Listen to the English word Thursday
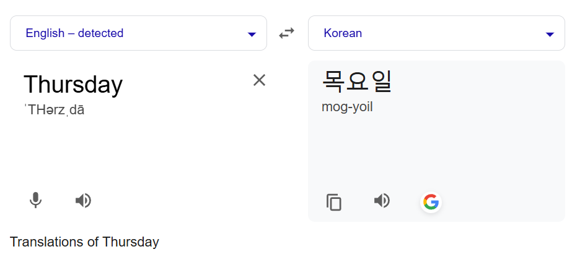 point(83,200)
